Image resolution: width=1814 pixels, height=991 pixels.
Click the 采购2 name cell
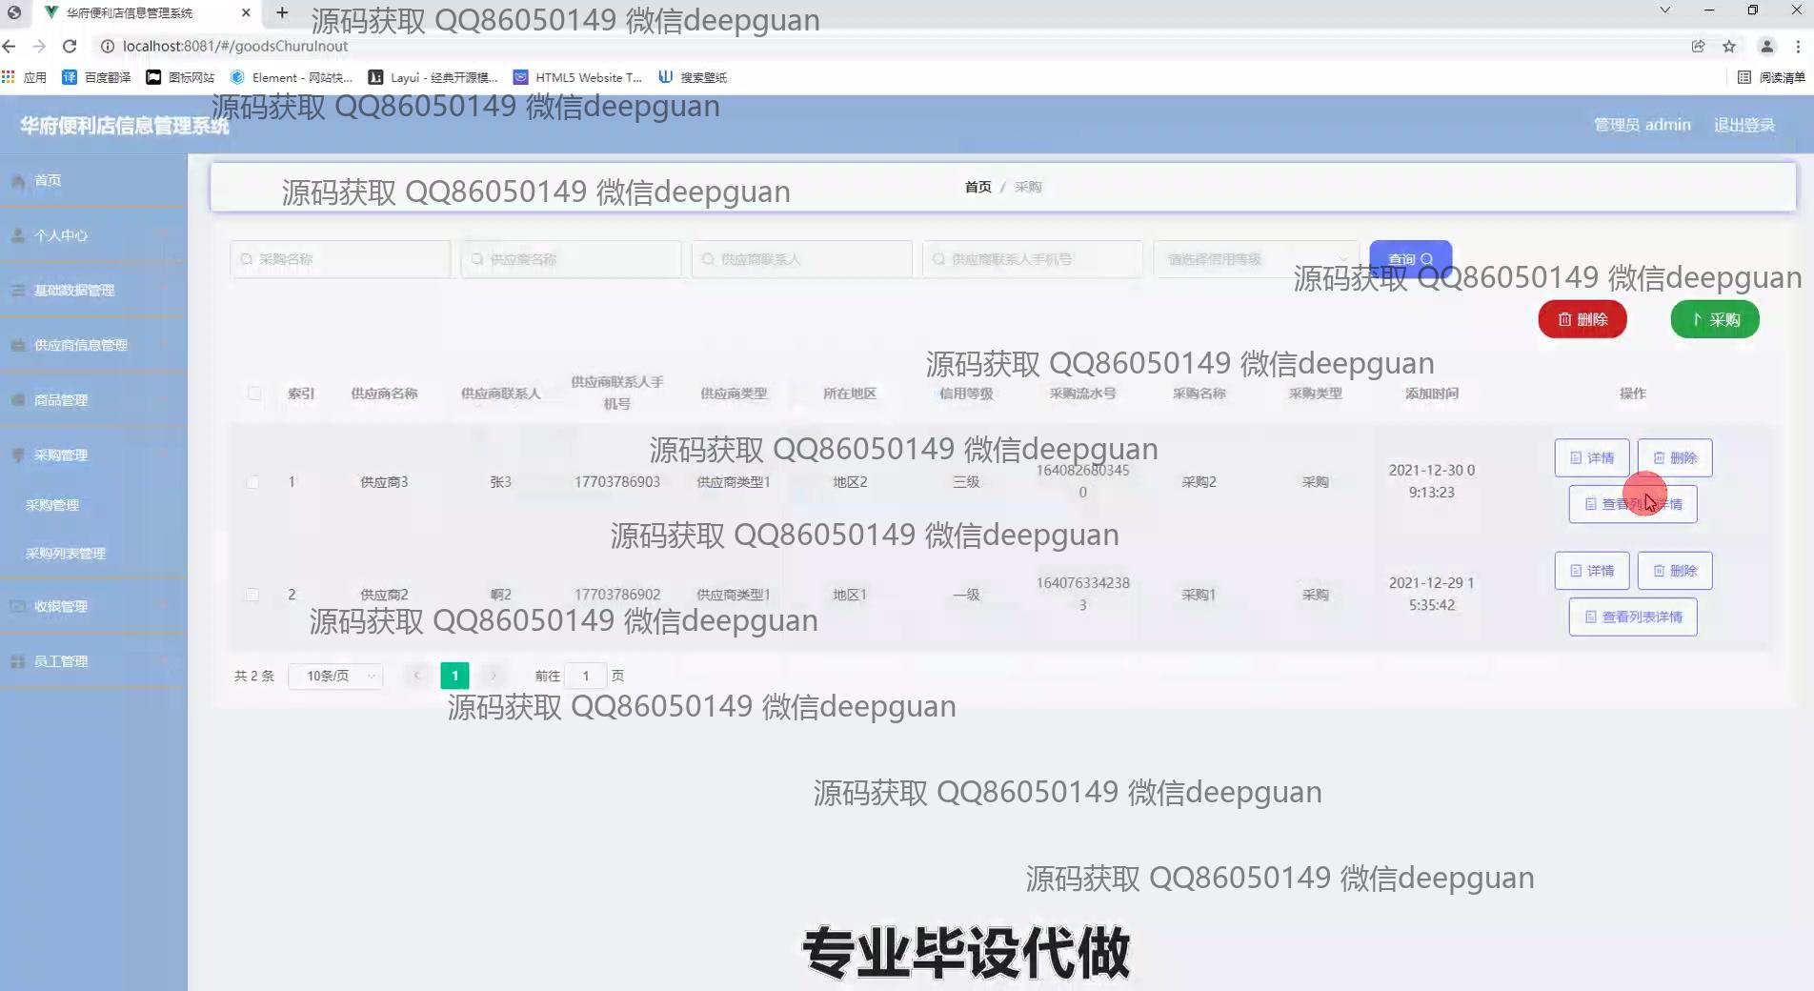[1199, 482]
